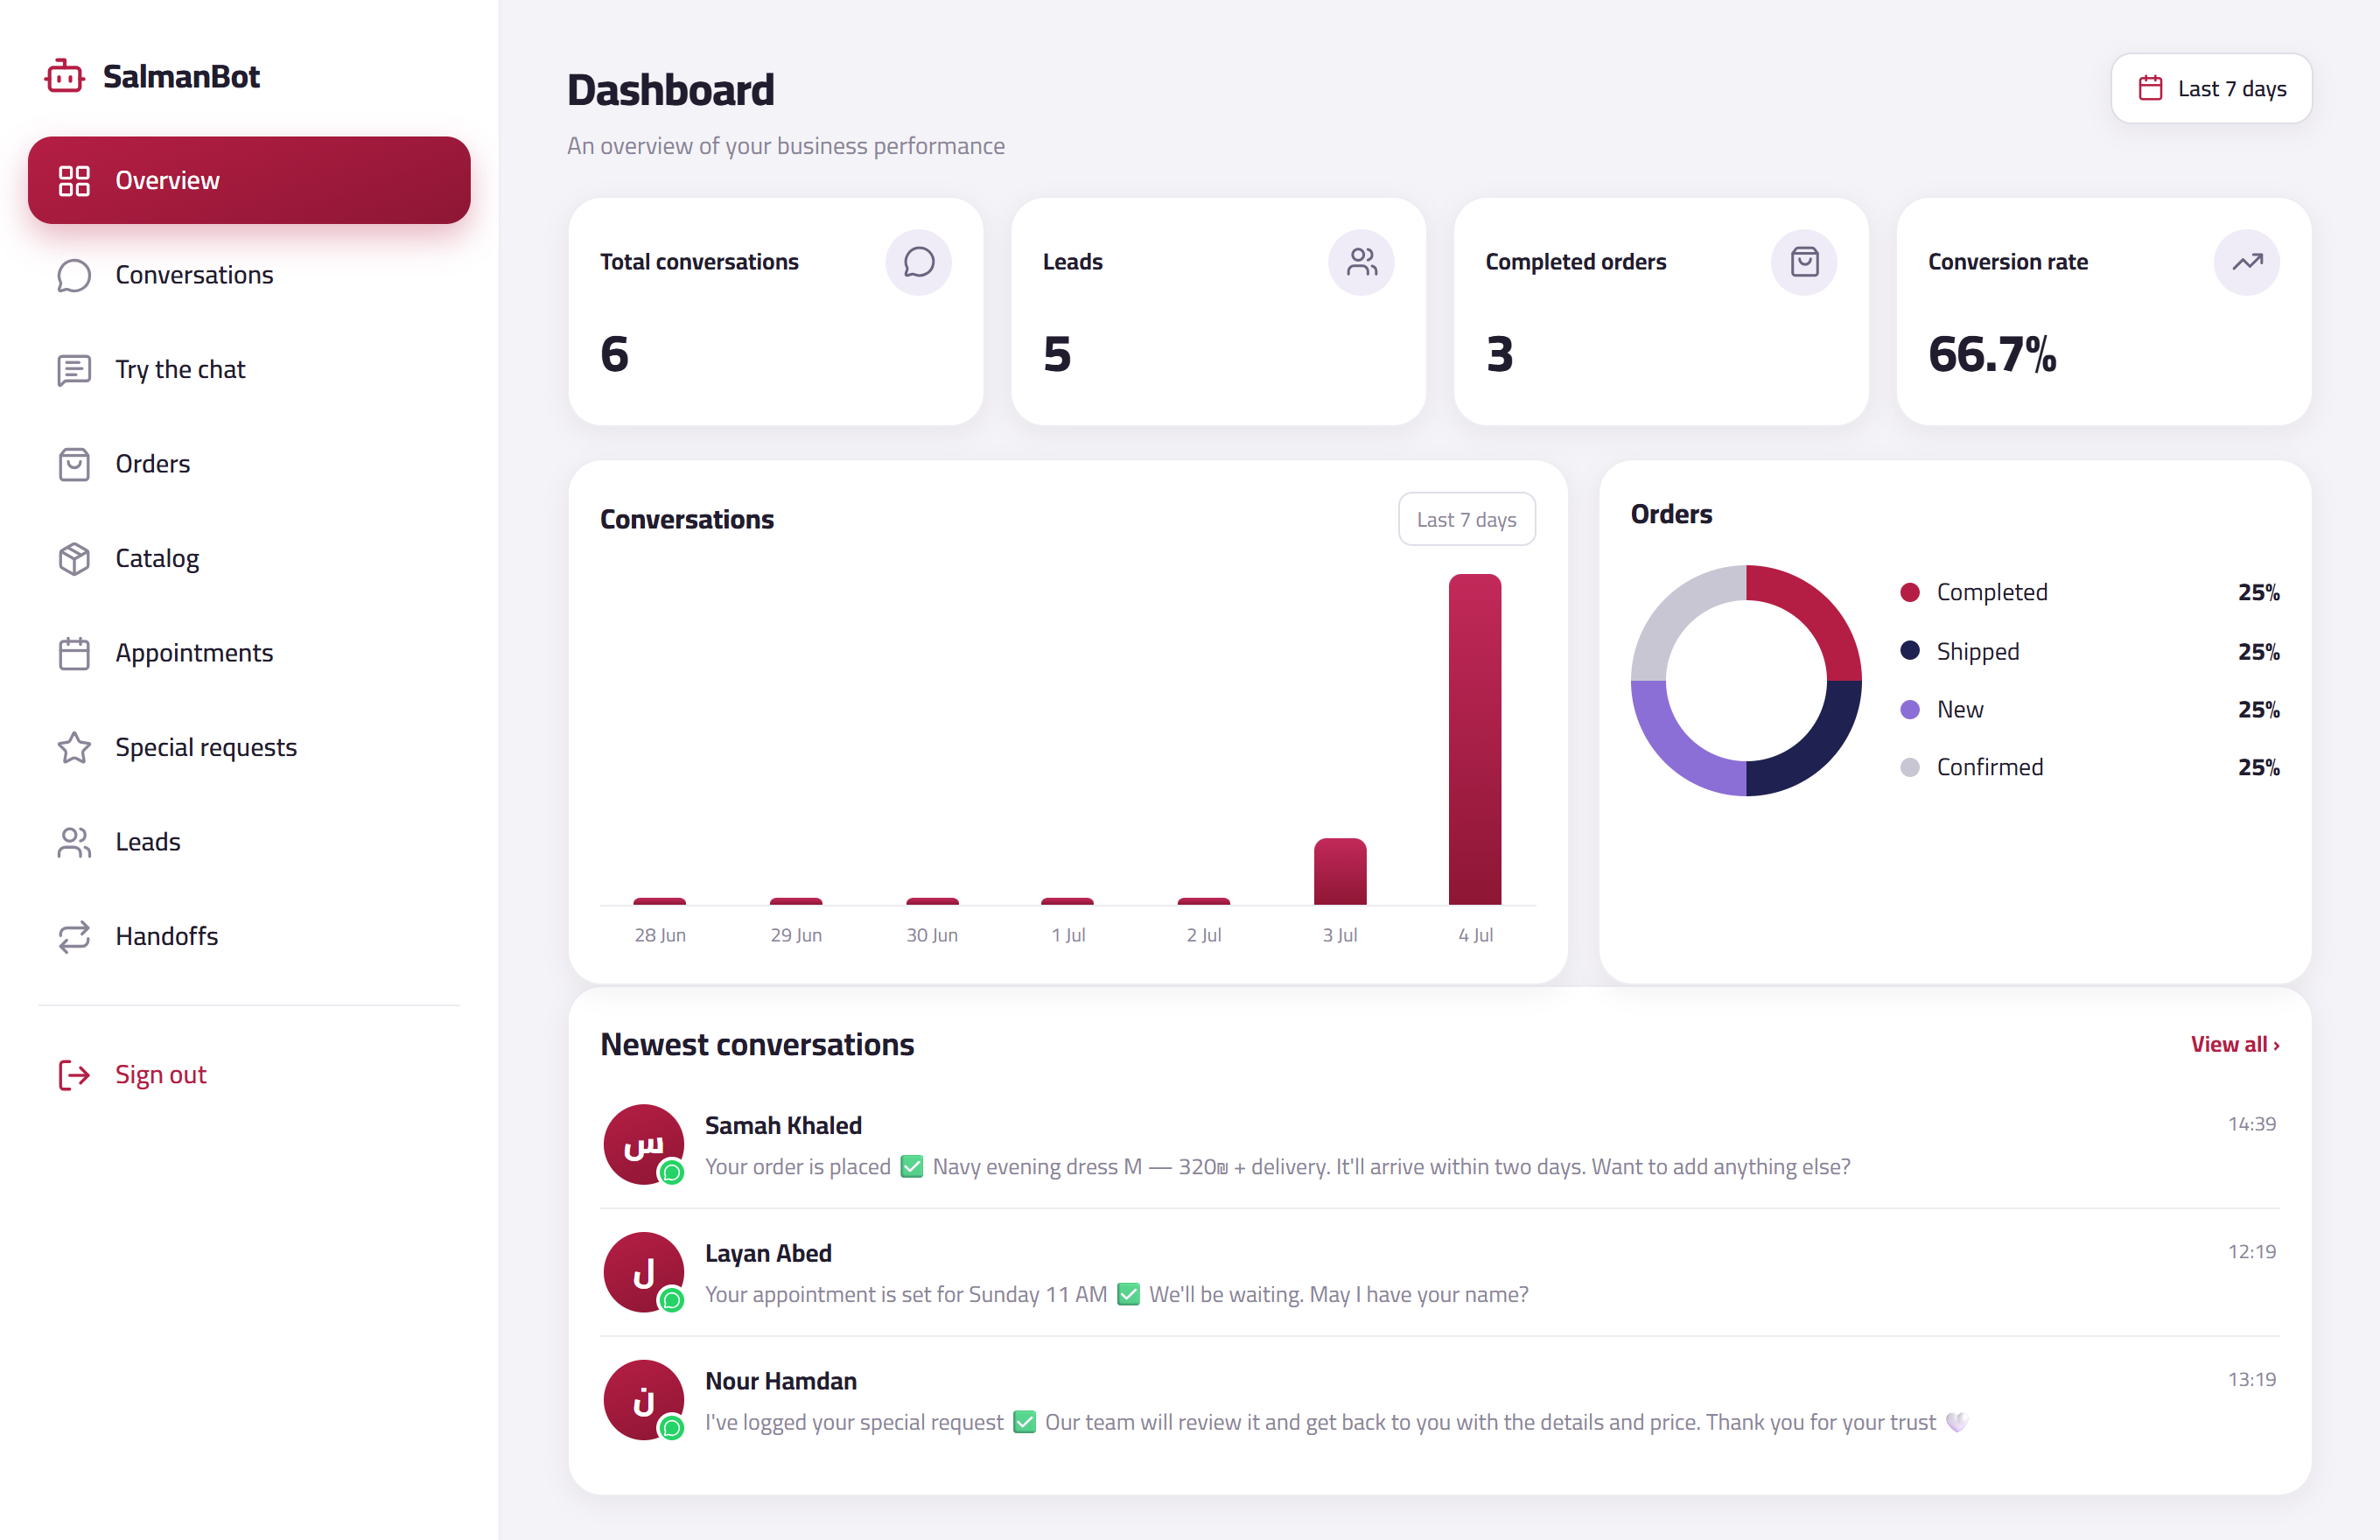Click the Shipped navy legend dot

pos(1909,651)
